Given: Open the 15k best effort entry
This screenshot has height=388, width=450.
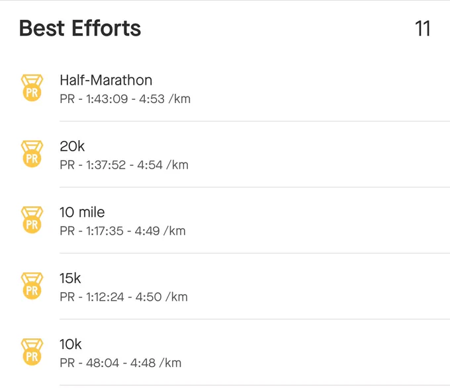Looking at the screenshot, I should [x=225, y=287].
